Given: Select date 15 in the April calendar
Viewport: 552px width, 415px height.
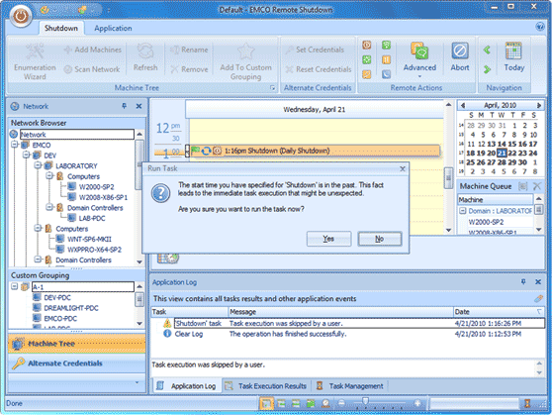Looking at the screenshot, I should [511, 144].
